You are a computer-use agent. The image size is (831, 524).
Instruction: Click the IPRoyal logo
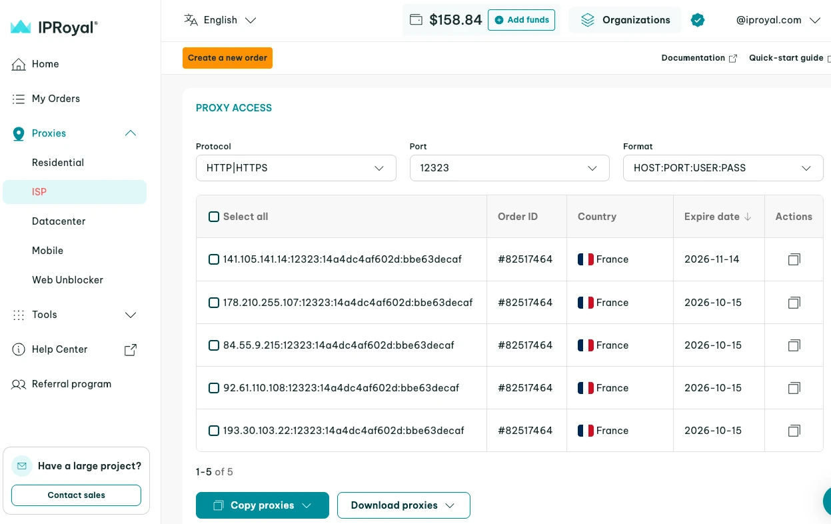point(54,27)
